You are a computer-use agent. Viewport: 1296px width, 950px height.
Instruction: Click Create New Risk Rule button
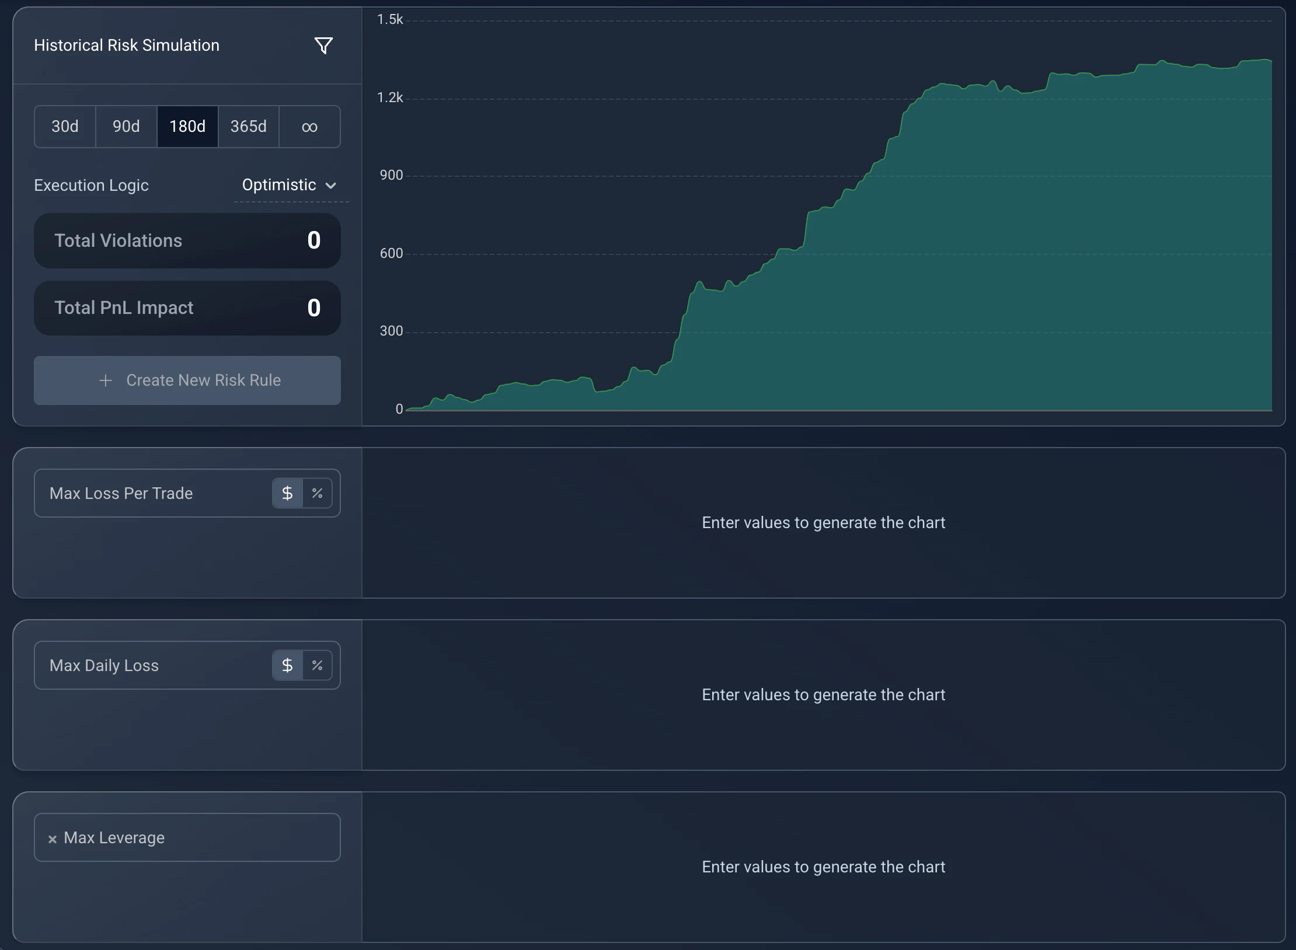[187, 380]
